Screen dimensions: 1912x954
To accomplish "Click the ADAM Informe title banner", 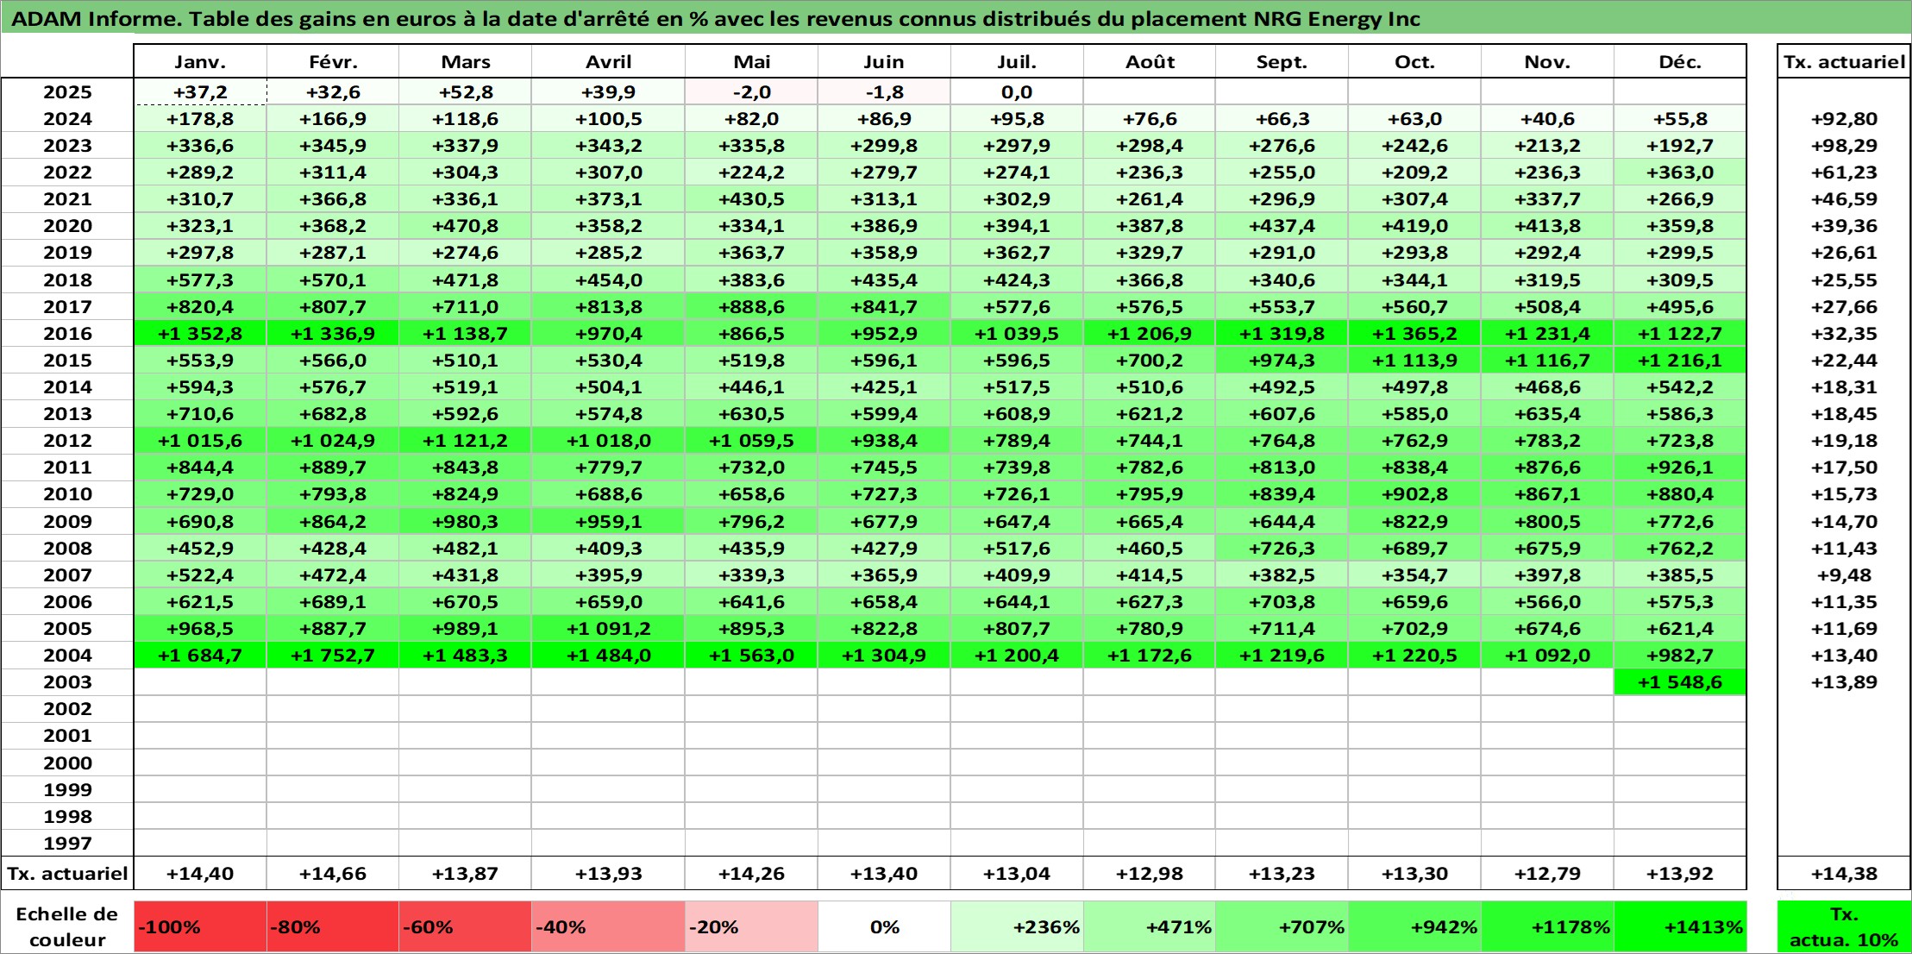I will click(956, 18).
